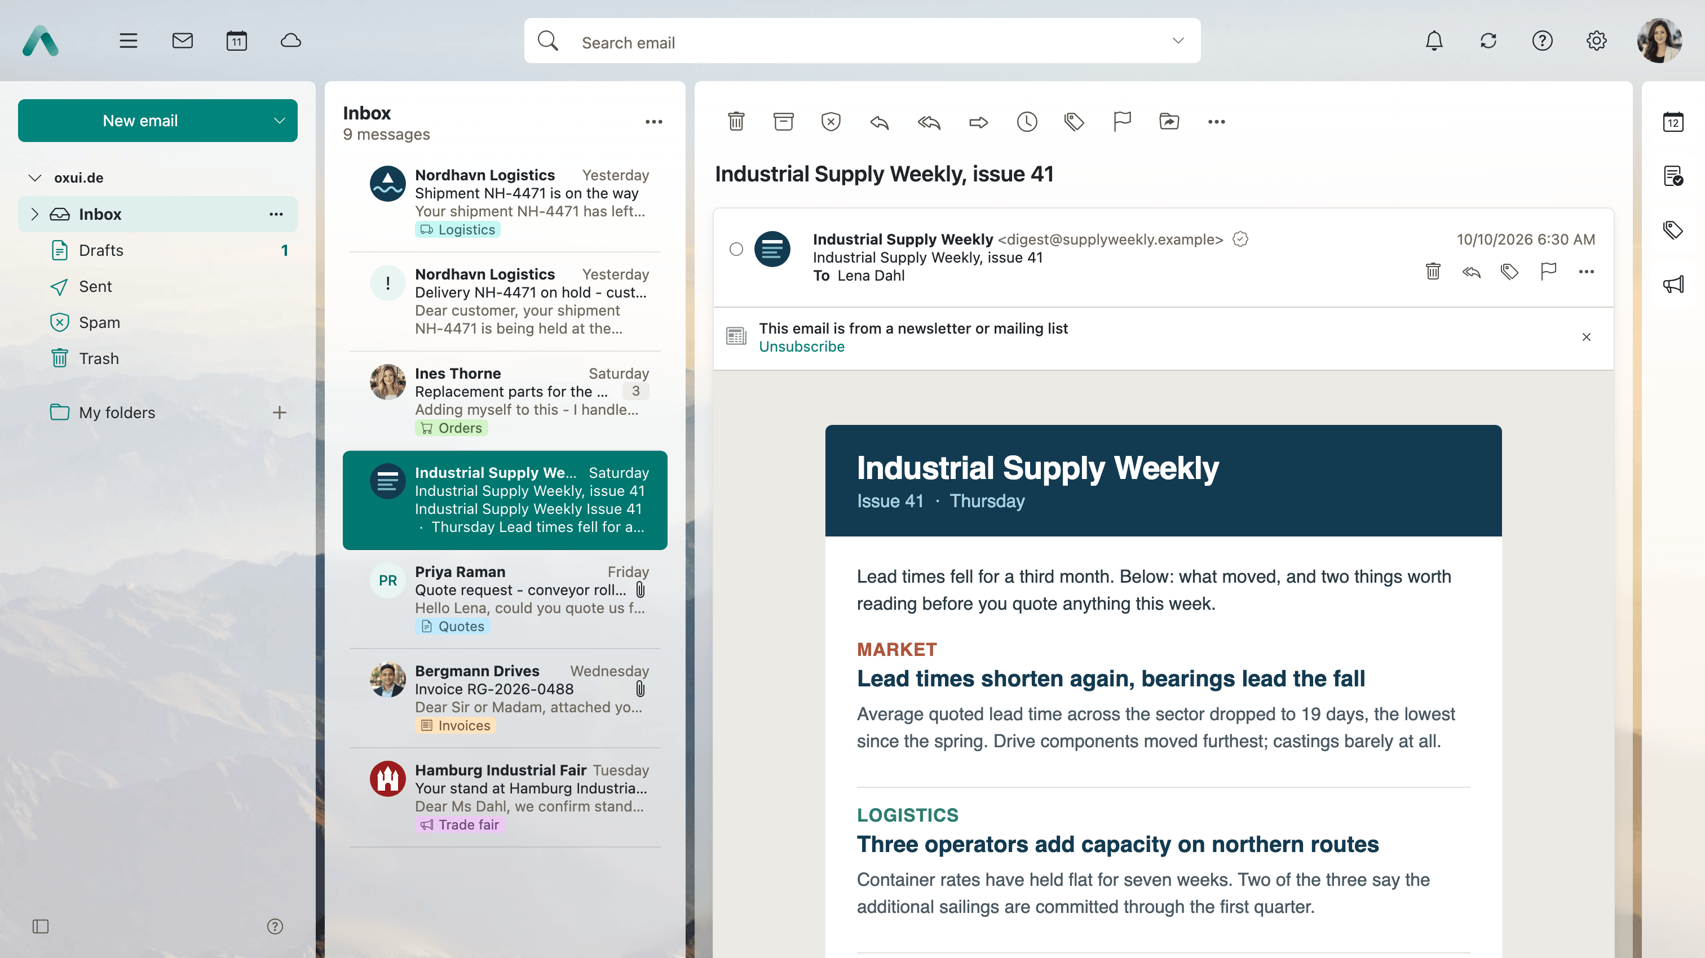This screenshot has width=1705, height=958.
Task: Open mail app envelope icon
Action: pyautogui.click(x=182, y=41)
